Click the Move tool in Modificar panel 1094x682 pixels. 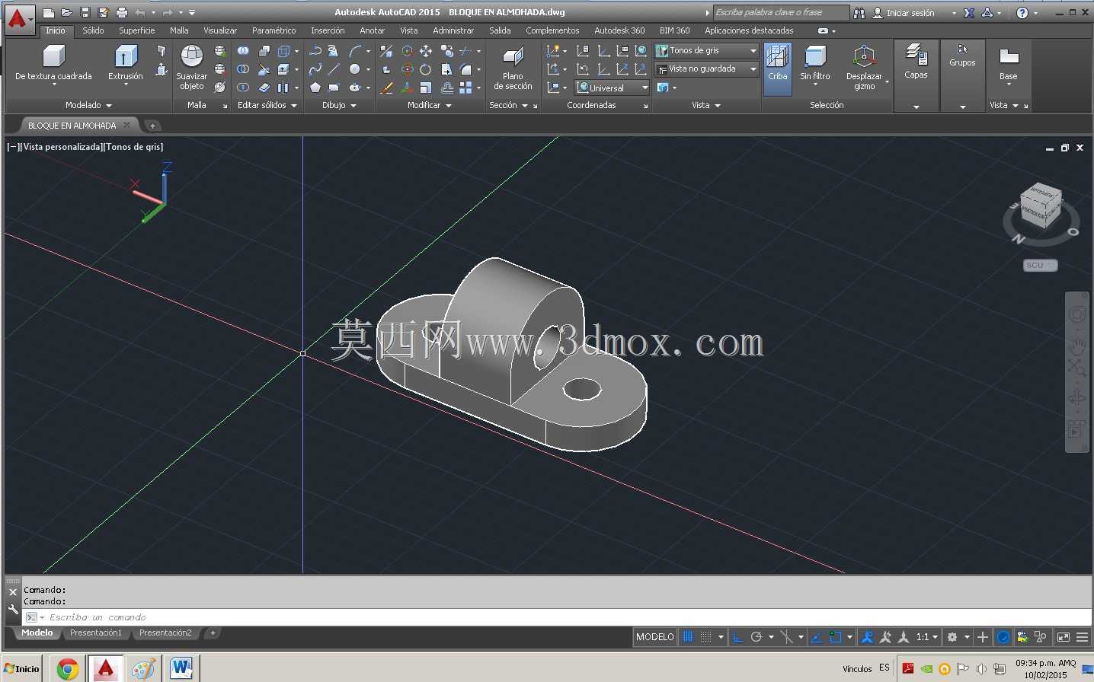(x=426, y=51)
